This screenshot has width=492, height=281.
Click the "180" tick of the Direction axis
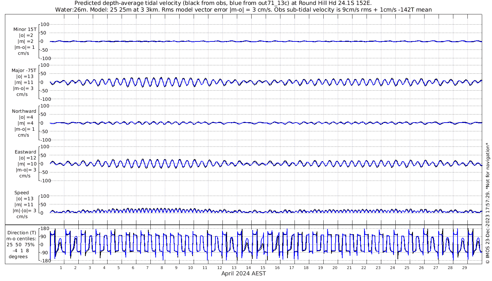(x=44, y=229)
